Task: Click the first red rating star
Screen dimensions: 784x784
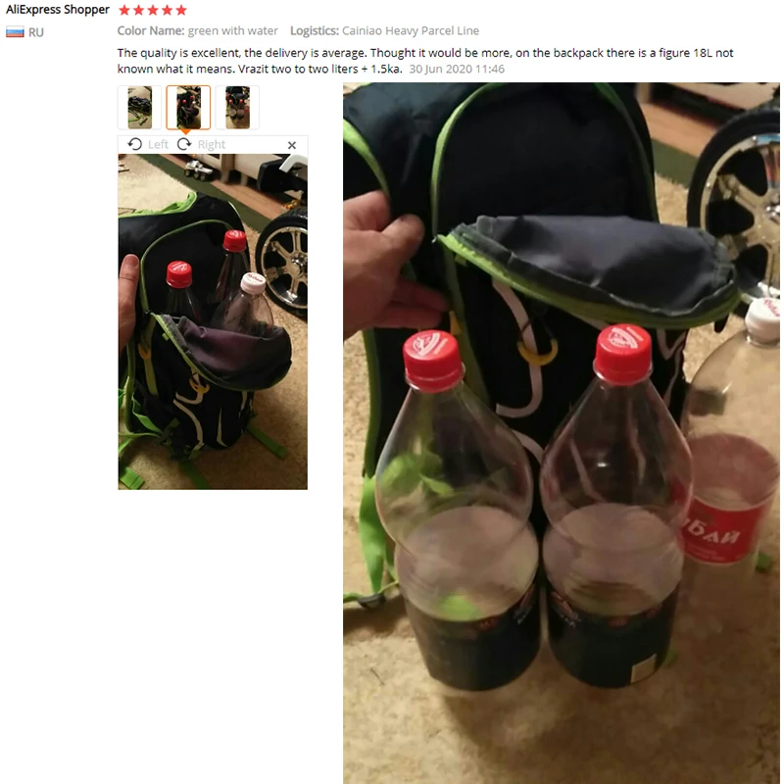Action: [124, 10]
